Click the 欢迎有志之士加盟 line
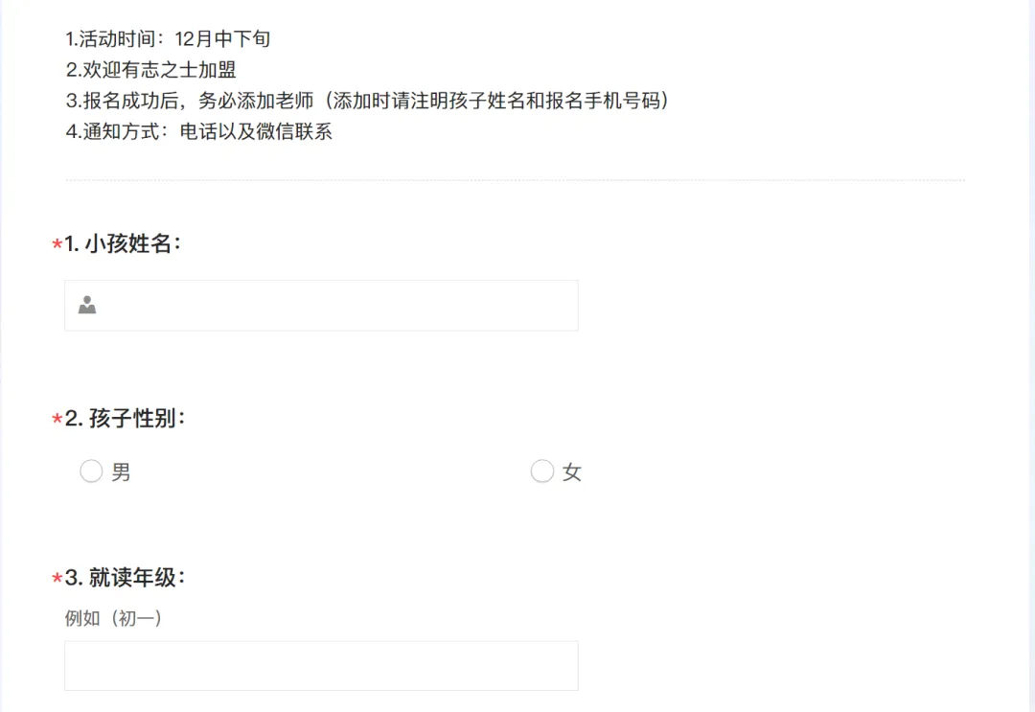 click(150, 70)
